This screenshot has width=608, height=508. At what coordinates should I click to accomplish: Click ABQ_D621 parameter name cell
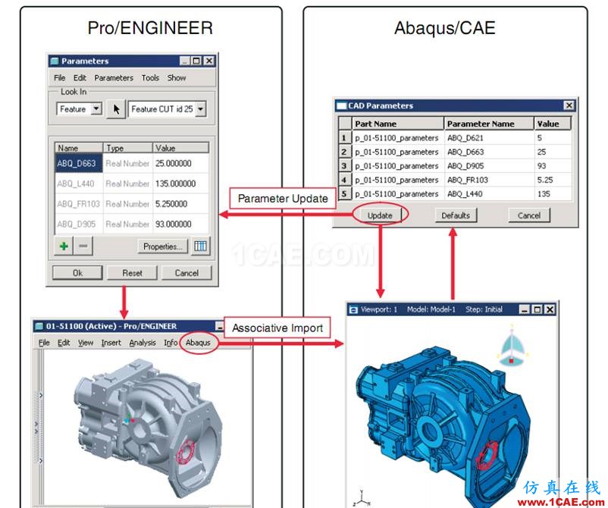click(x=489, y=138)
